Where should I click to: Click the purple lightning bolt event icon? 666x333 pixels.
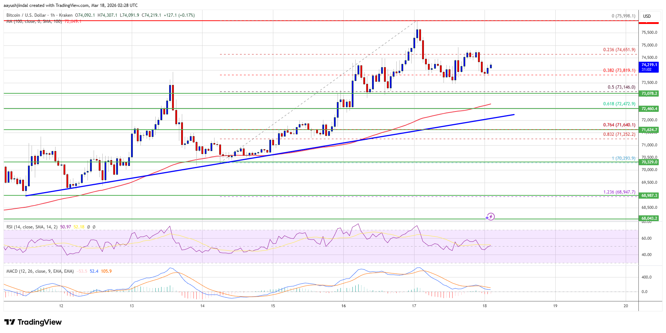(491, 217)
